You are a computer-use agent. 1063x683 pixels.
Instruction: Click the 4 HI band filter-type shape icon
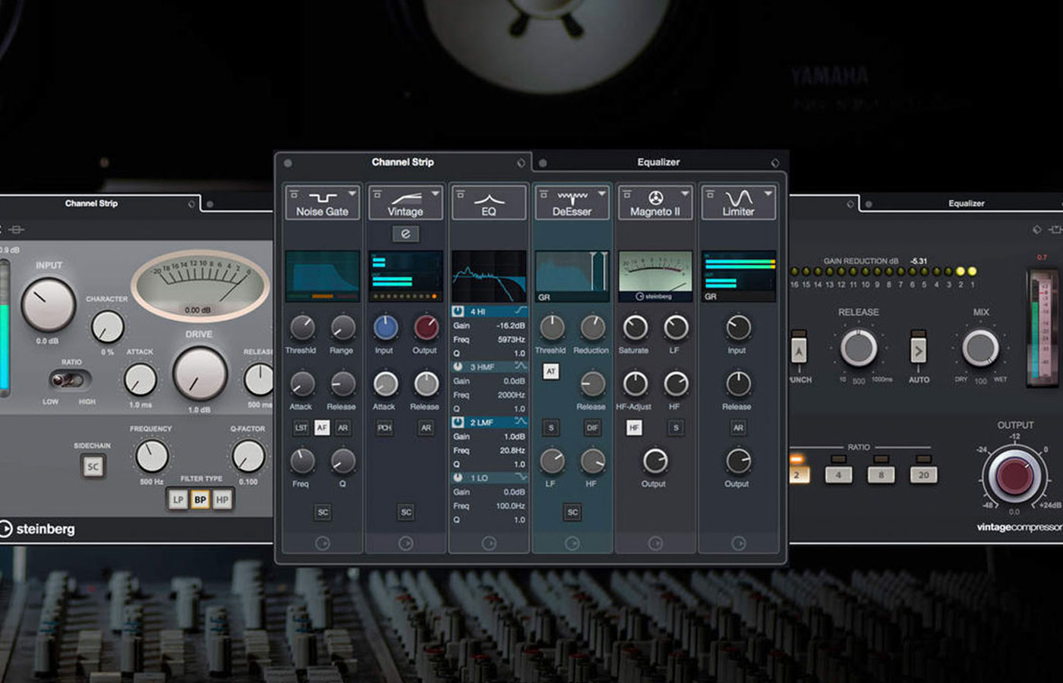click(x=520, y=311)
